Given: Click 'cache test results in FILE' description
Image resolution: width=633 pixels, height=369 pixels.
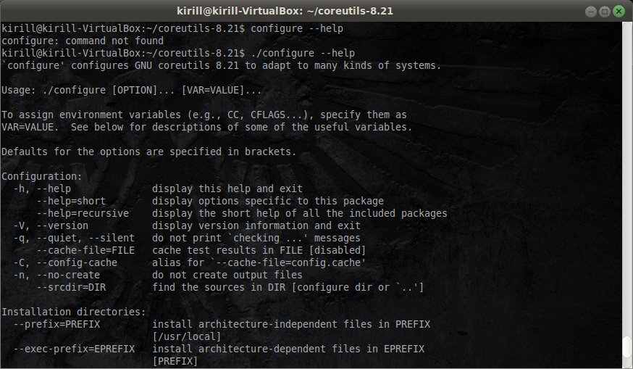Looking at the screenshot, I should point(259,250).
